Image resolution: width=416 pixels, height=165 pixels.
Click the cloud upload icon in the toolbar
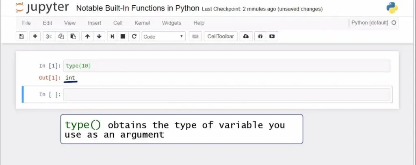click(246, 37)
